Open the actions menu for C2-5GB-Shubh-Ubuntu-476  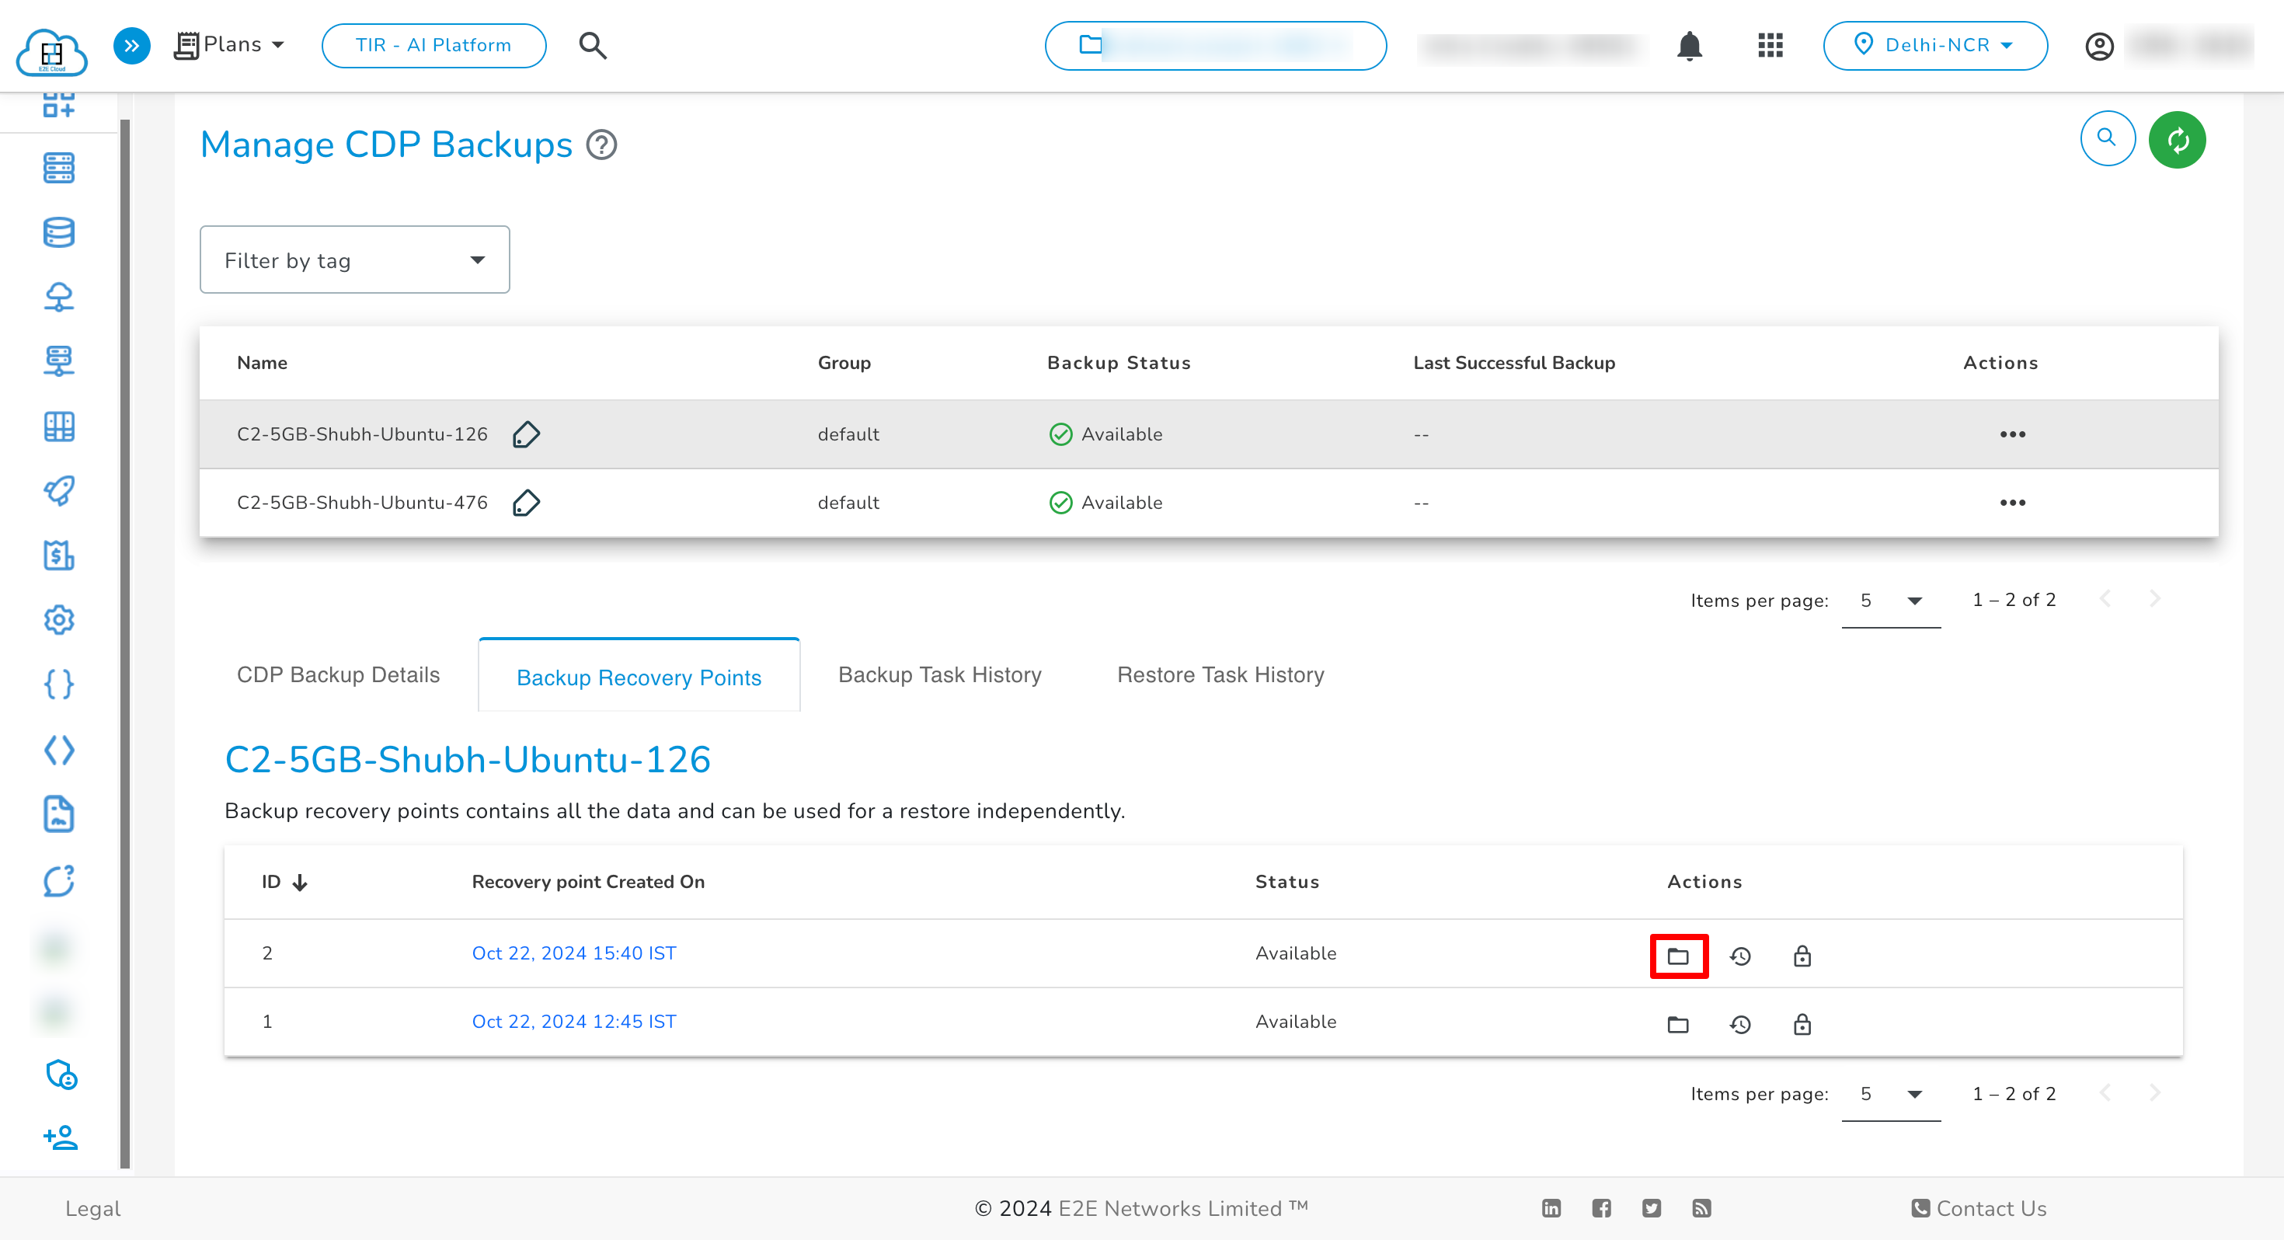click(2009, 503)
